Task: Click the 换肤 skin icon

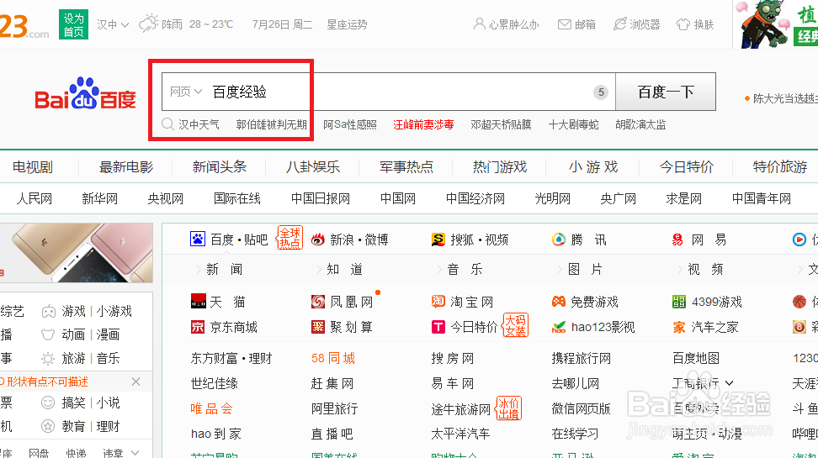Action: 683,24
